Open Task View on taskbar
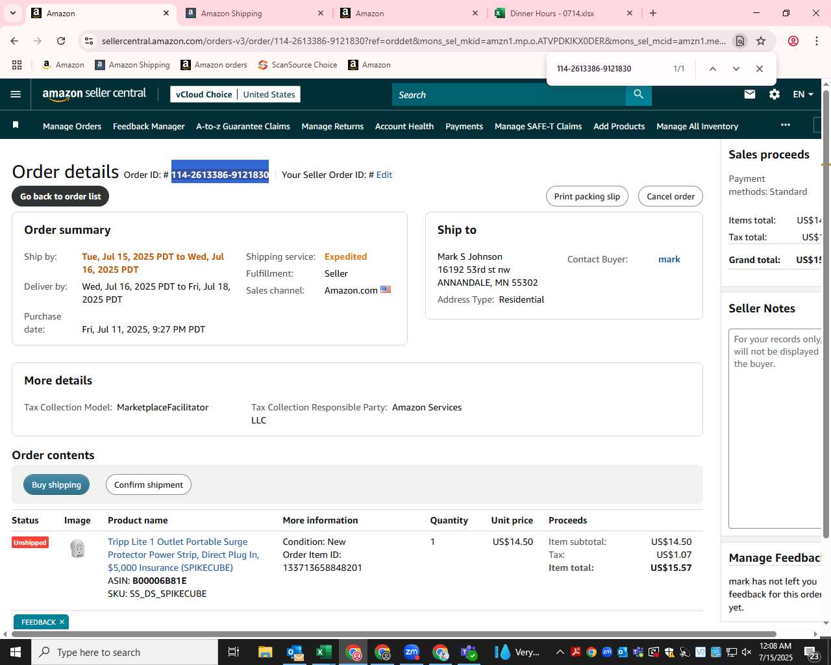The image size is (831, 665). (234, 652)
